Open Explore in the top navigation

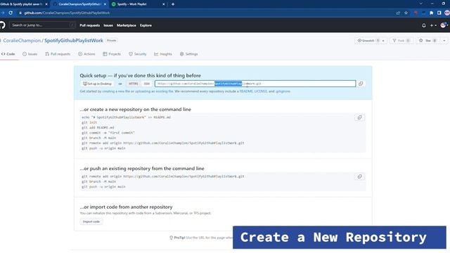coord(146,25)
